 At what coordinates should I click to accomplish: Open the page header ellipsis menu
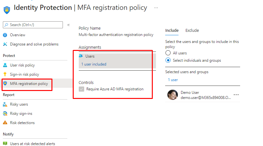click(156, 8)
